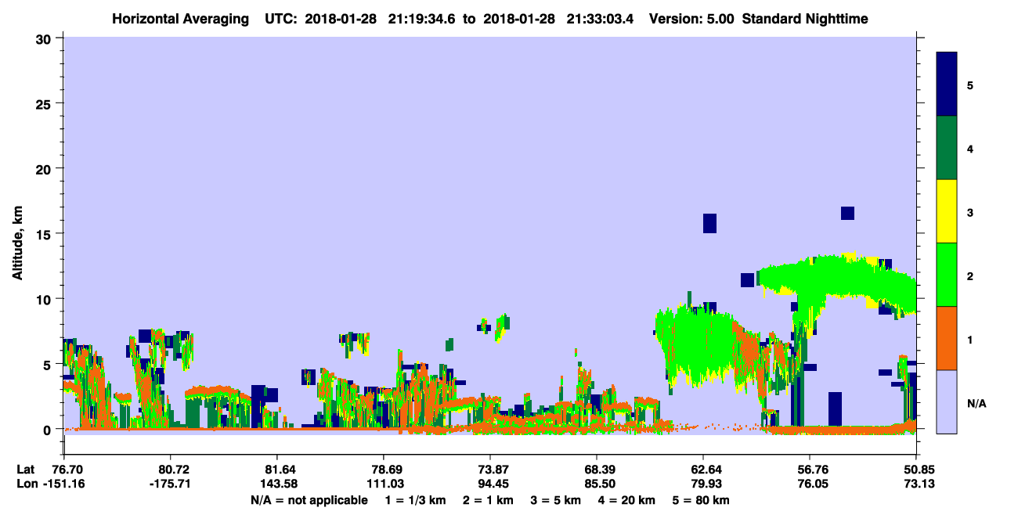
Task: Click the yellow colorbar segment labeled 3
Action: [x=947, y=211]
